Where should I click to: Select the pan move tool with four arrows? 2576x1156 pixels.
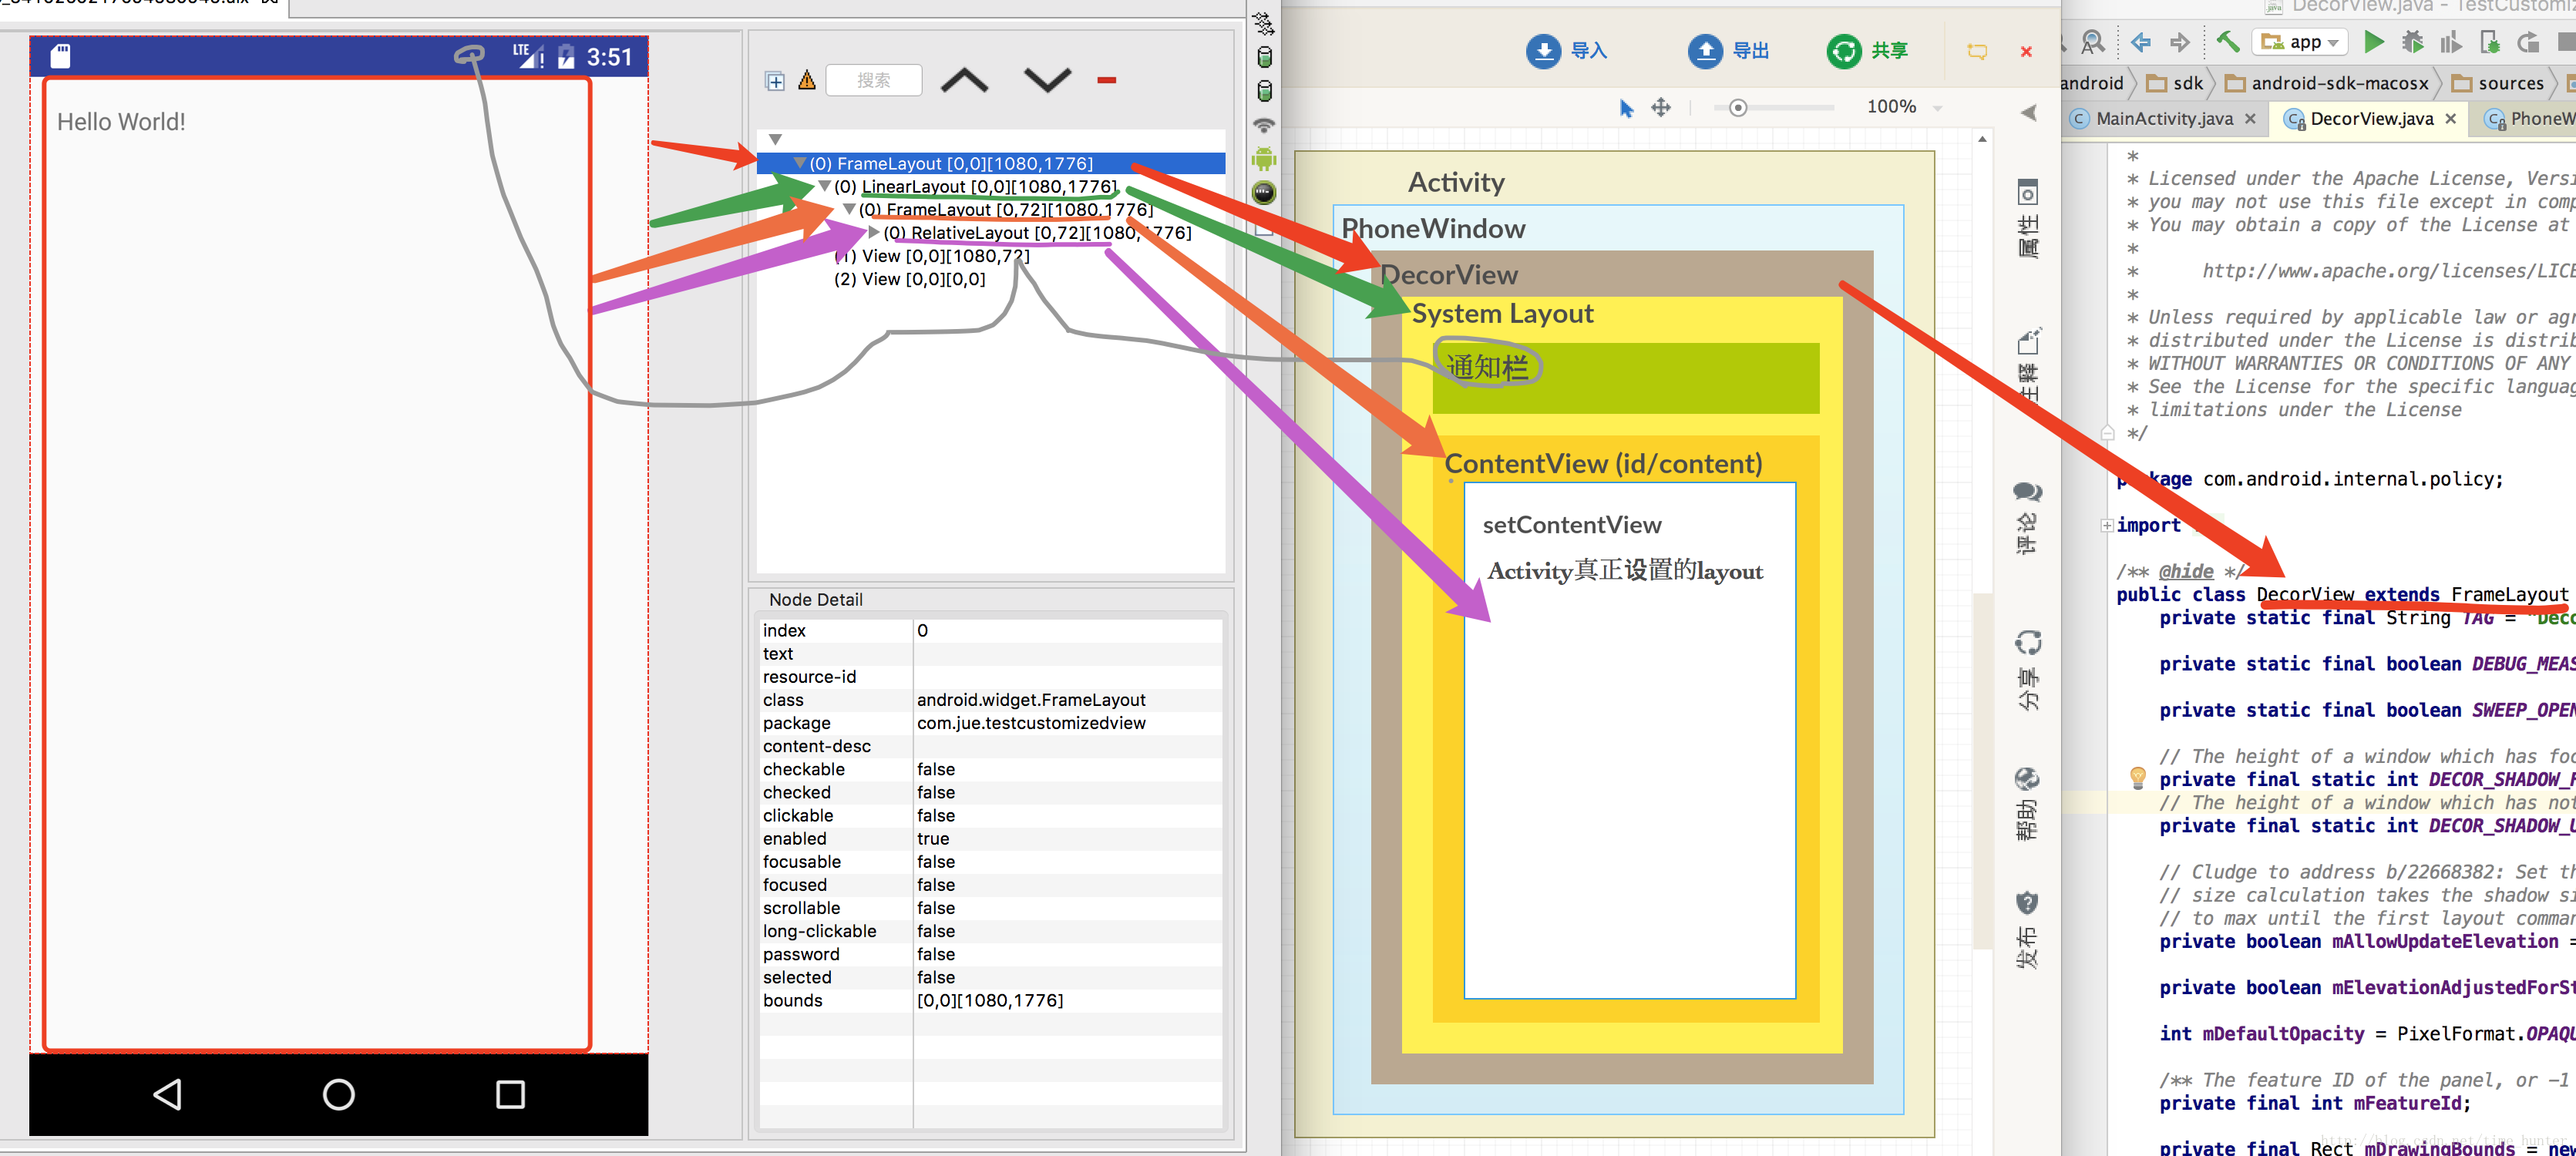[x=1661, y=107]
